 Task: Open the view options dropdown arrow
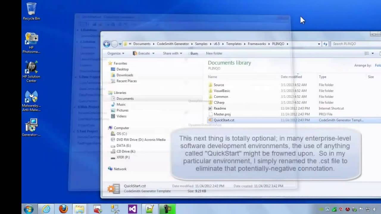(373, 53)
